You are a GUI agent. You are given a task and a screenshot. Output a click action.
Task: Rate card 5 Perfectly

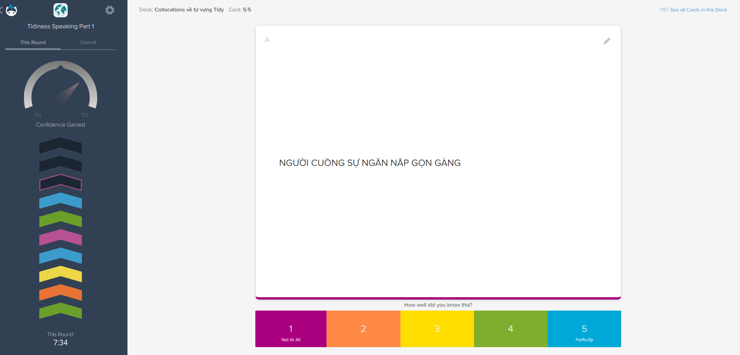[584, 329]
